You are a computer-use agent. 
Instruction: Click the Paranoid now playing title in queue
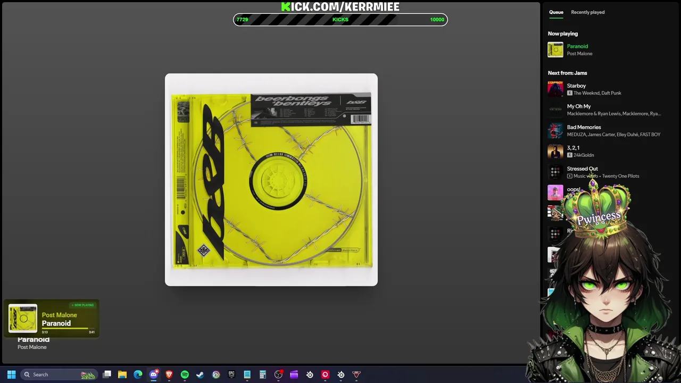[x=577, y=46]
